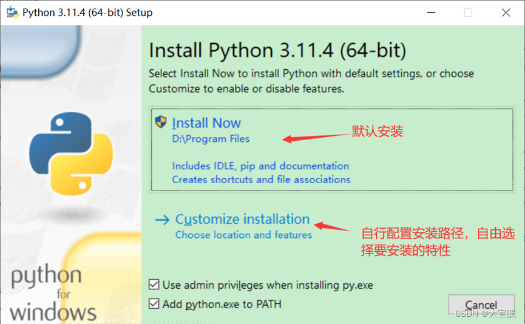Image resolution: width=525 pixels, height=324 pixels.
Task: Open Customize installation option
Action: [242, 219]
